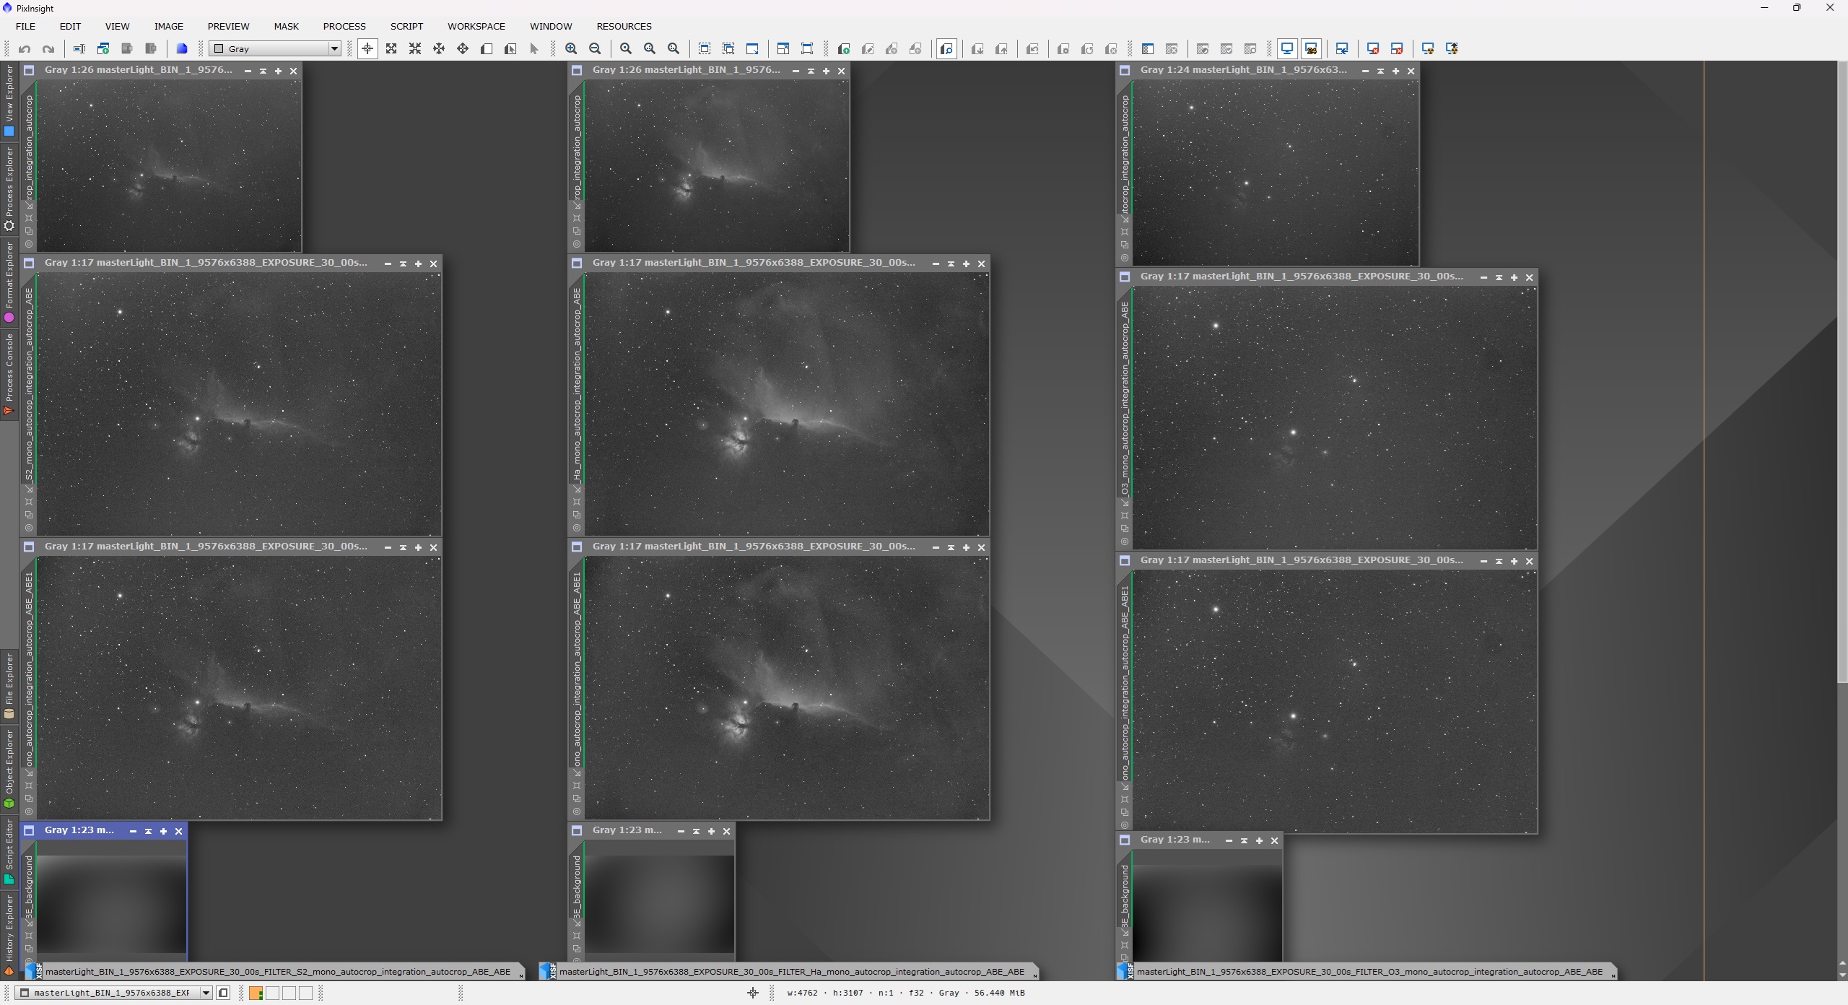Open the Process Console side panel tab

[x=9, y=375]
